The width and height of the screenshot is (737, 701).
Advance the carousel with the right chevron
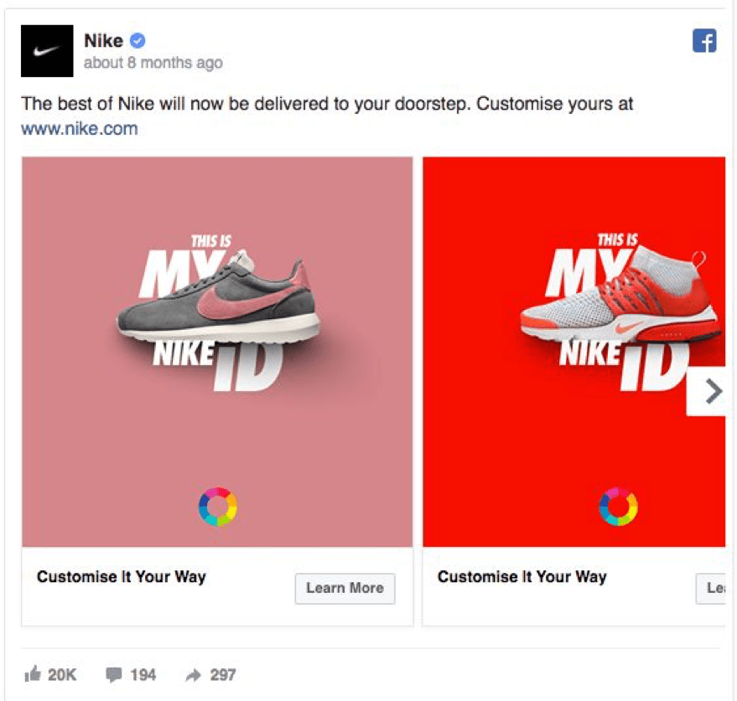click(714, 391)
